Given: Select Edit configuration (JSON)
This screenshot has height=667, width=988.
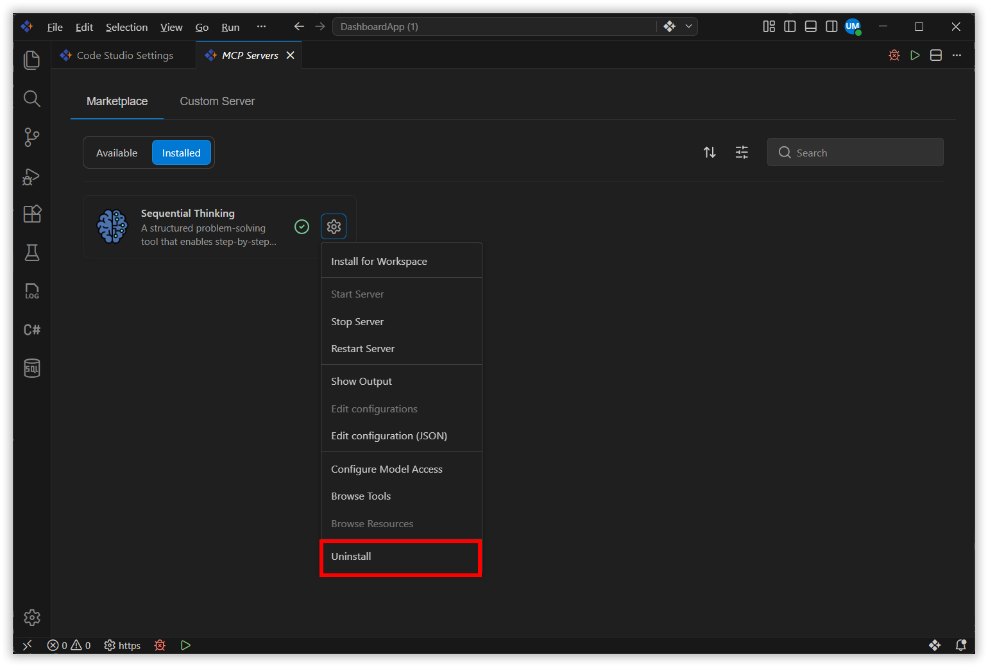Looking at the screenshot, I should (x=402, y=435).
